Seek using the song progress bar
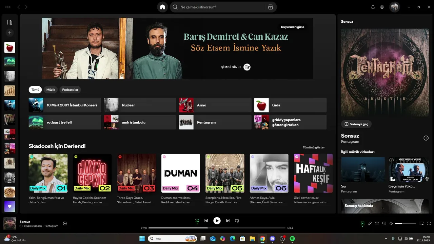434x244 pixels. coord(217,228)
